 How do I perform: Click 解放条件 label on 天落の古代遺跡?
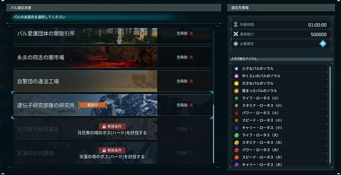pos(115,150)
